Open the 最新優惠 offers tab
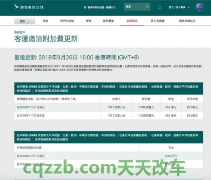This screenshot has height=180, width=211. coord(108,21)
